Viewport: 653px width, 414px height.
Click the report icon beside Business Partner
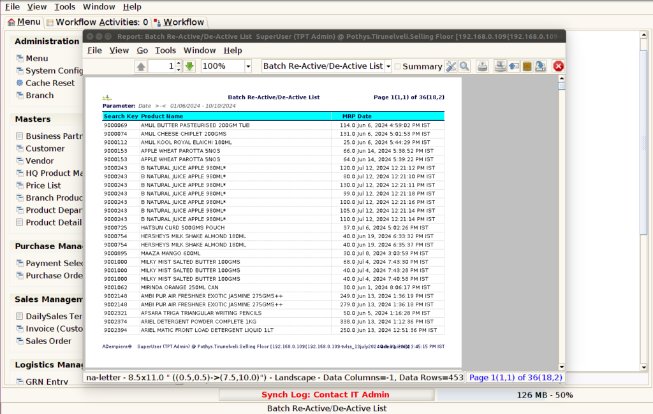click(x=20, y=136)
